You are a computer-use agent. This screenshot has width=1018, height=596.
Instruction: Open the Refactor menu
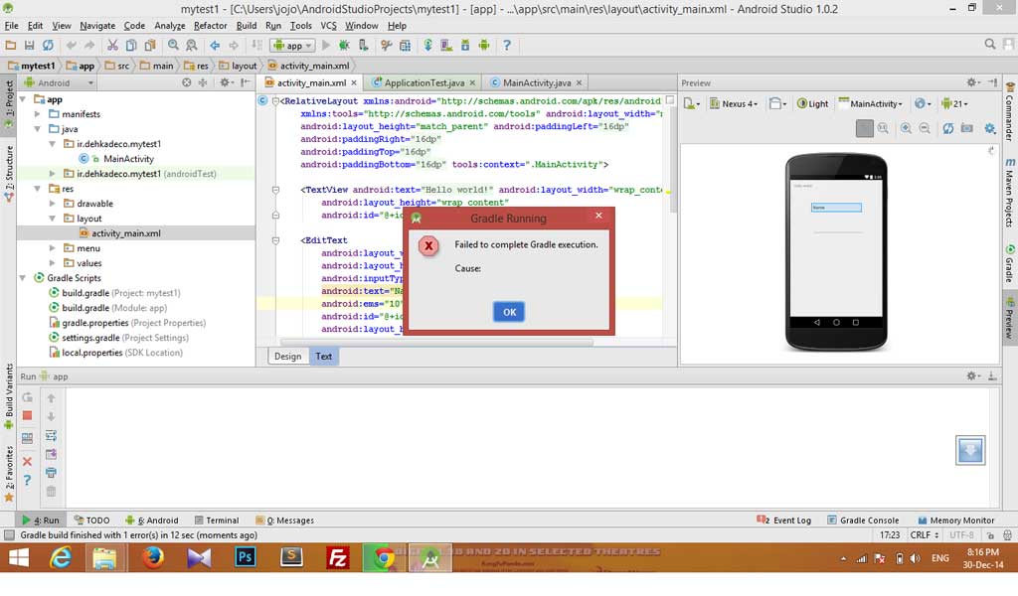pos(211,26)
